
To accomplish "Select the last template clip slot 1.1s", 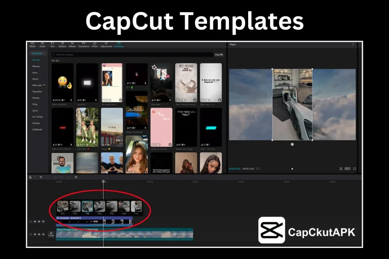I will (136, 207).
